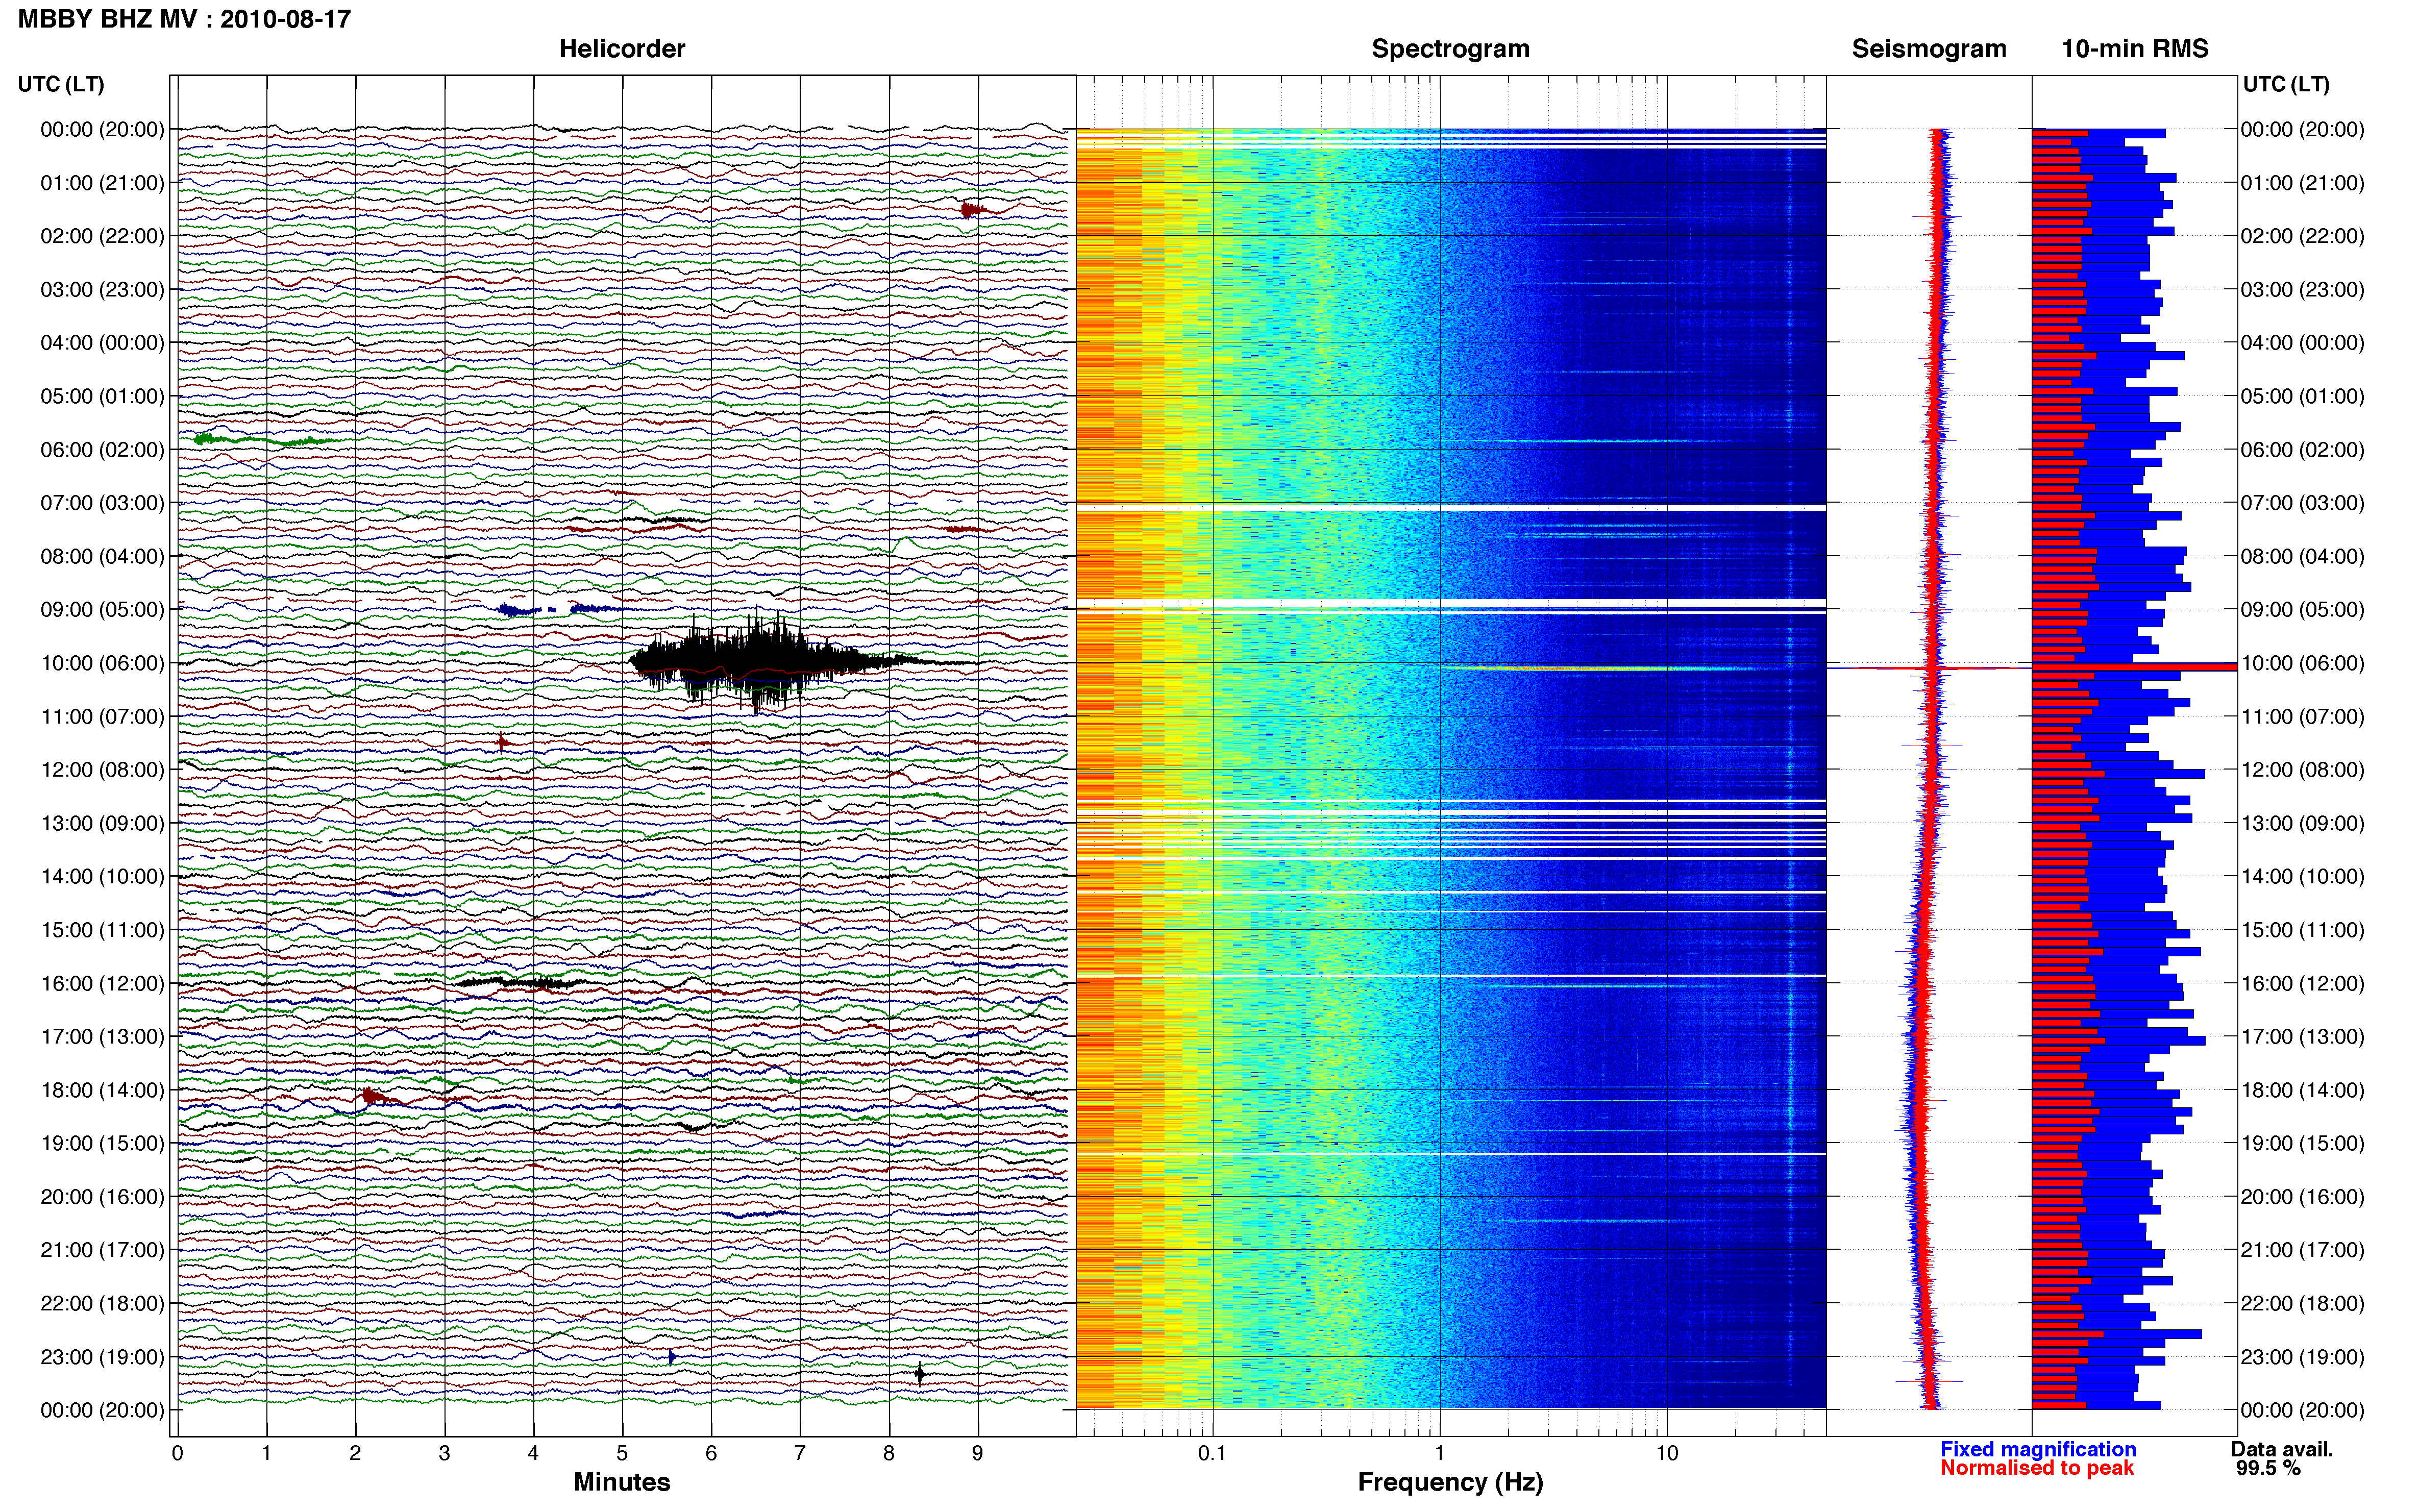
Task: Click the title 'MBBY BHZ MV : 2010-08-17'
Action: coord(184,19)
